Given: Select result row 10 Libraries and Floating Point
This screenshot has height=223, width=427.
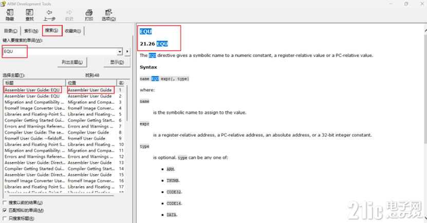Looking at the screenshot, I should 64,144.
